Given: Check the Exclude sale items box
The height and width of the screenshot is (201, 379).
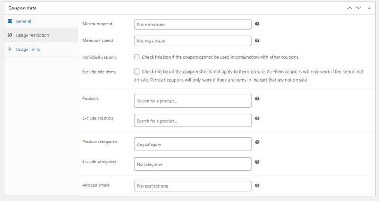Looking at the screenshot, I should 136,72.
